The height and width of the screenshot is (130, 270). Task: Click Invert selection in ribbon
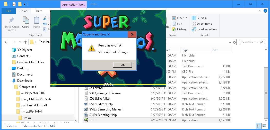pos(204,29)
